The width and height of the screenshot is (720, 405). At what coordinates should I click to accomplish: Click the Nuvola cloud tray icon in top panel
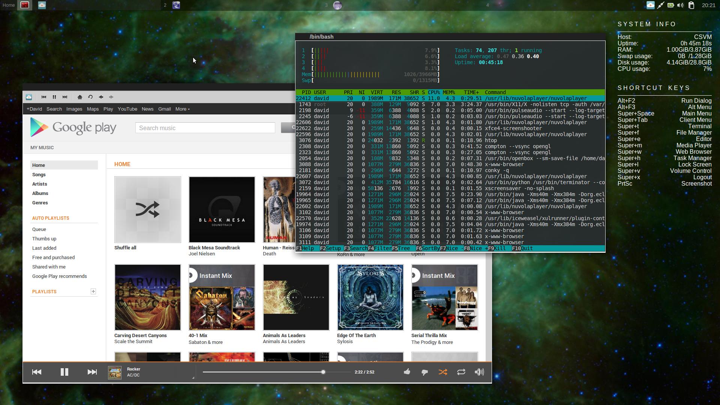click(x=651, y=5)
